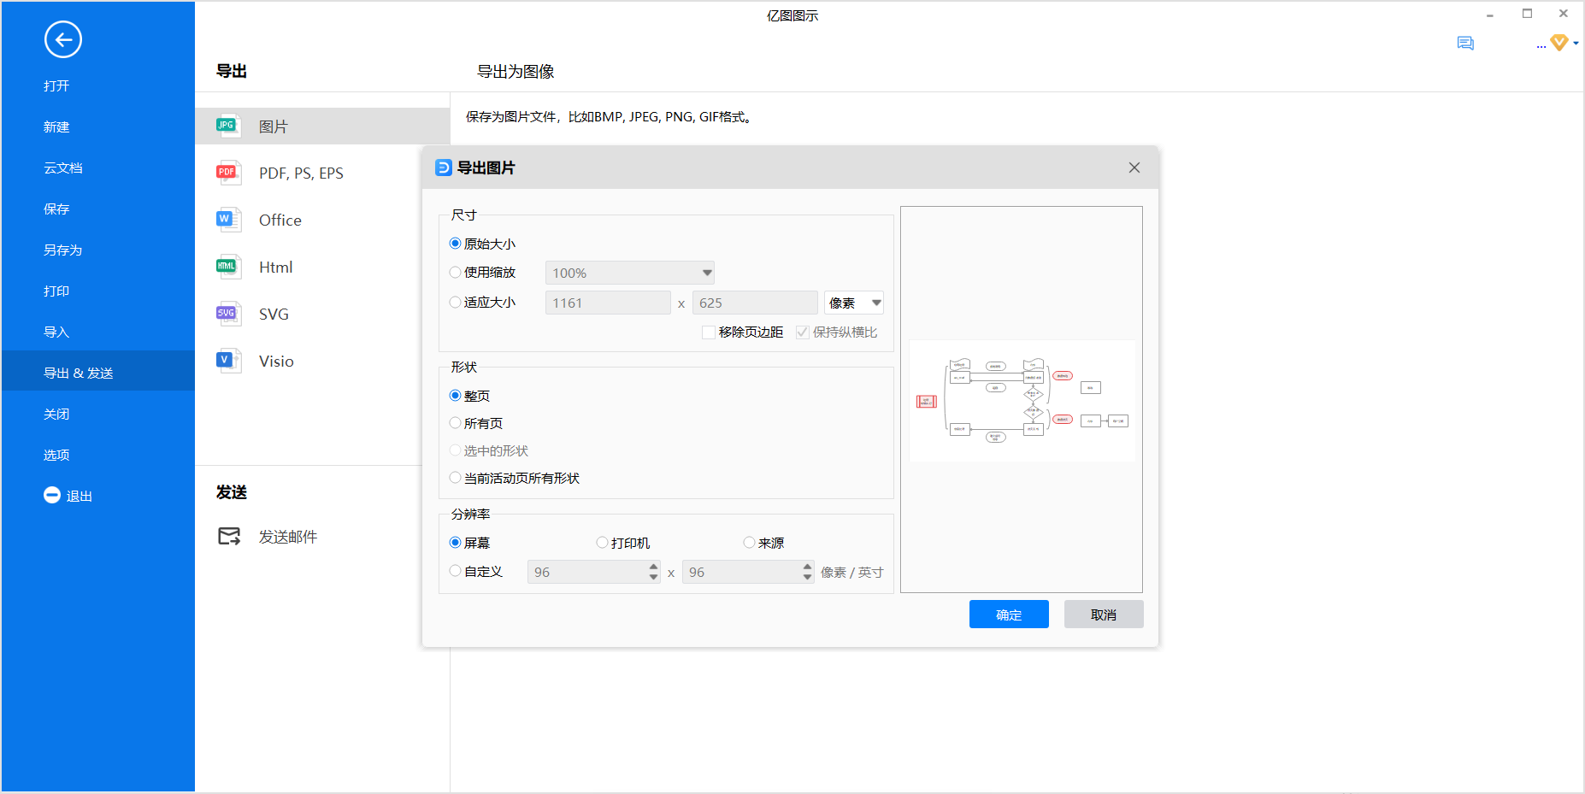Open the chat feedback icon
The width and height of the screenshot is (1585, 794).
tap(1465, 44)
